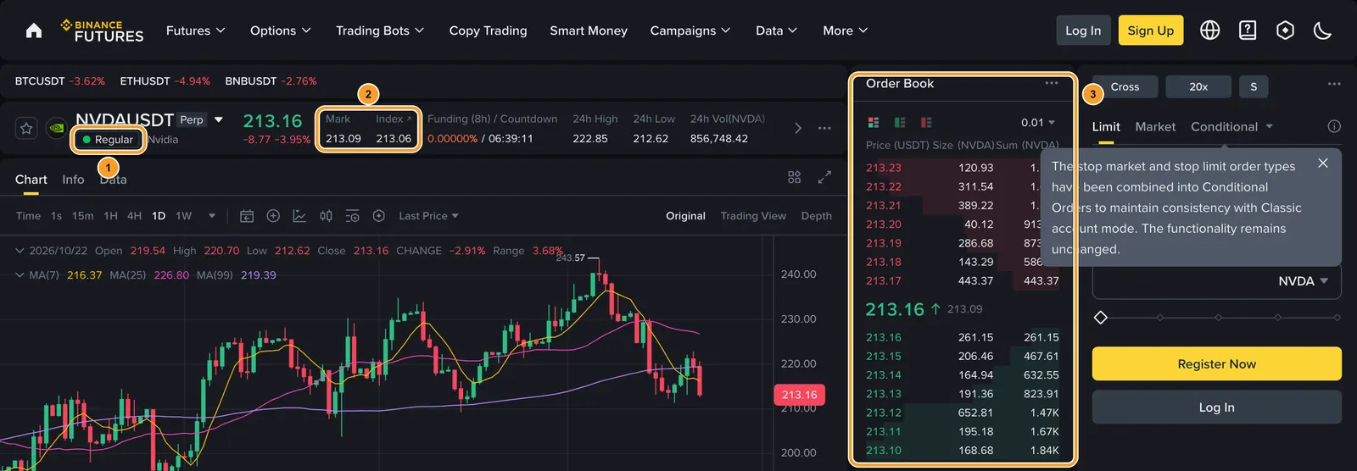Change Cross margin mode

(1125, 86)
